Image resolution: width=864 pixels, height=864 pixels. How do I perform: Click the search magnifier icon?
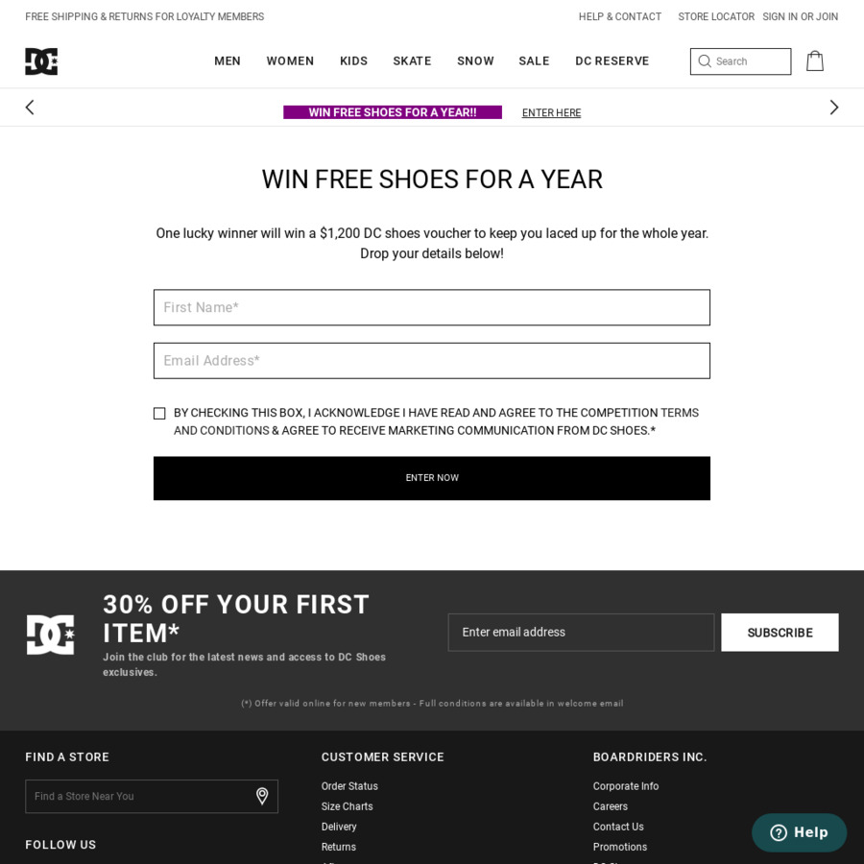pos(705,61)
